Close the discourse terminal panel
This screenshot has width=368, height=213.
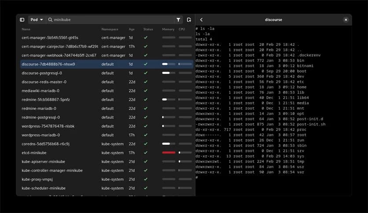[346, 20]
